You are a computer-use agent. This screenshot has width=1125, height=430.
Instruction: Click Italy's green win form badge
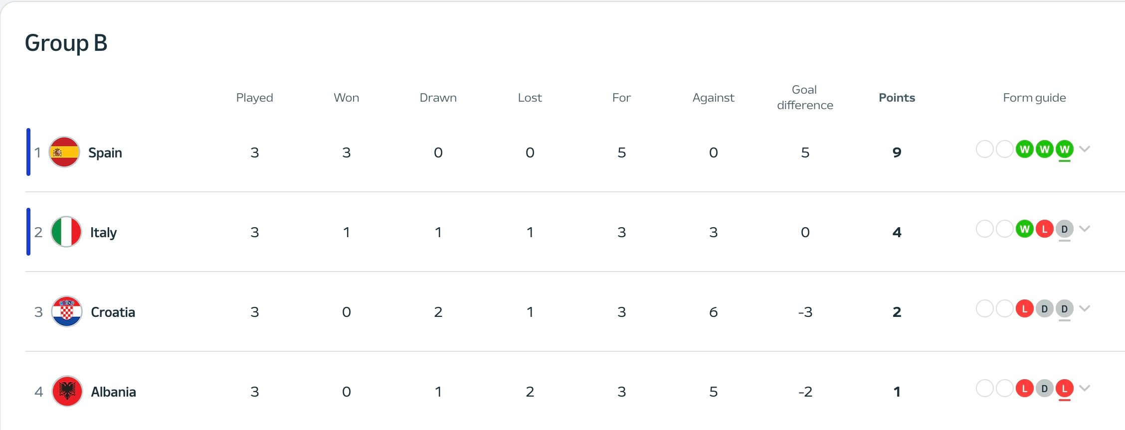(x=1024, y=229)
